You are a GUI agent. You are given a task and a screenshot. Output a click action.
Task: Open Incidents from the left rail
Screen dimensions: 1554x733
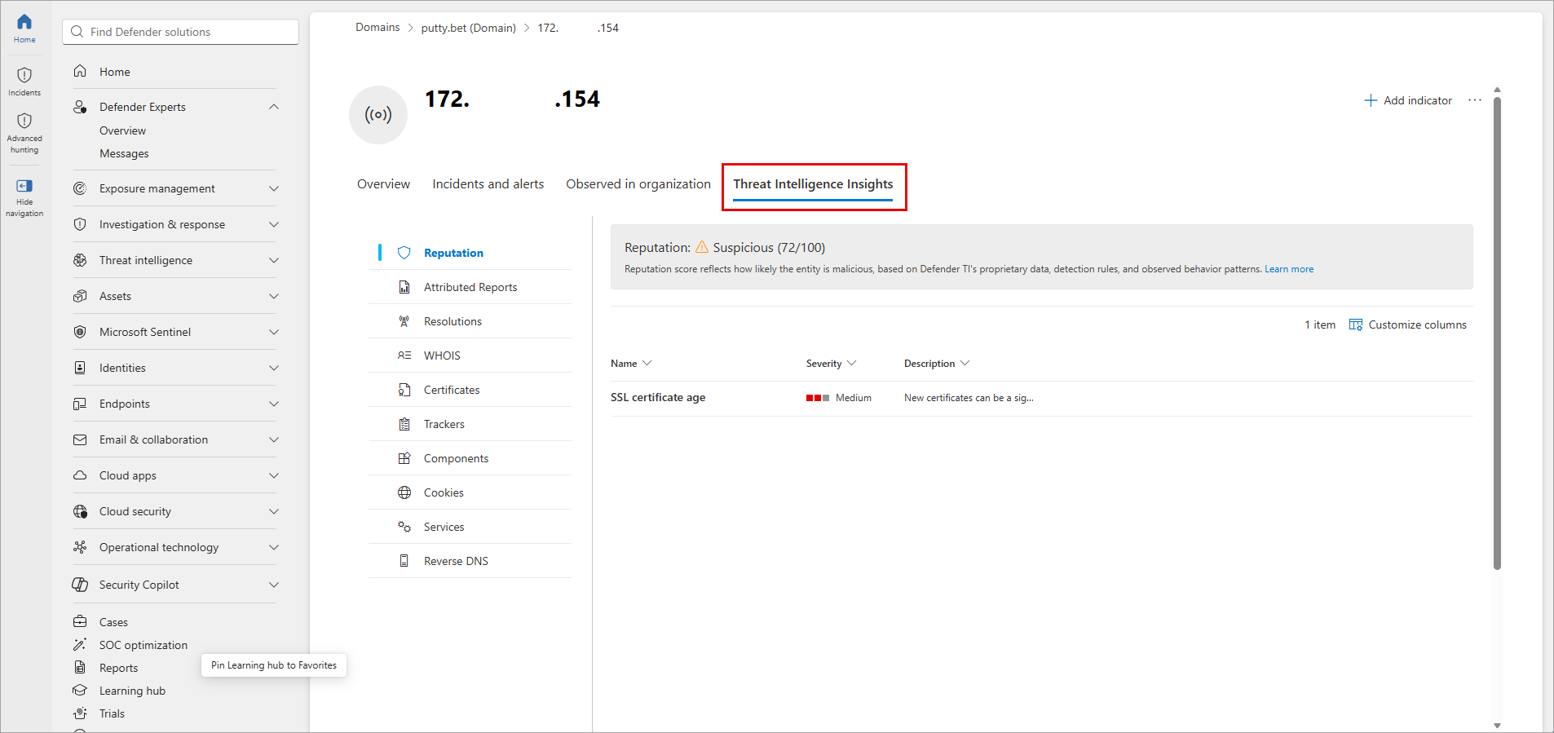[x=24, y=82]
